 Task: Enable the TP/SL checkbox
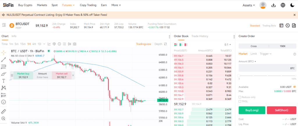[x=240, y=101]
